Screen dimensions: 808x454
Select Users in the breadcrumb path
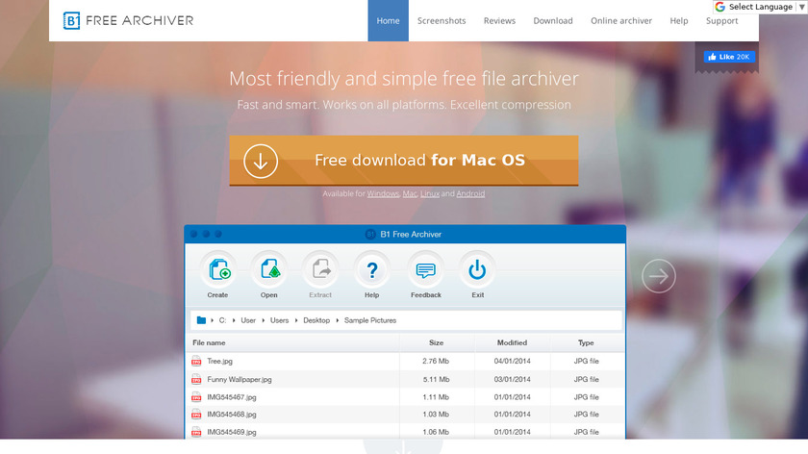279,320
